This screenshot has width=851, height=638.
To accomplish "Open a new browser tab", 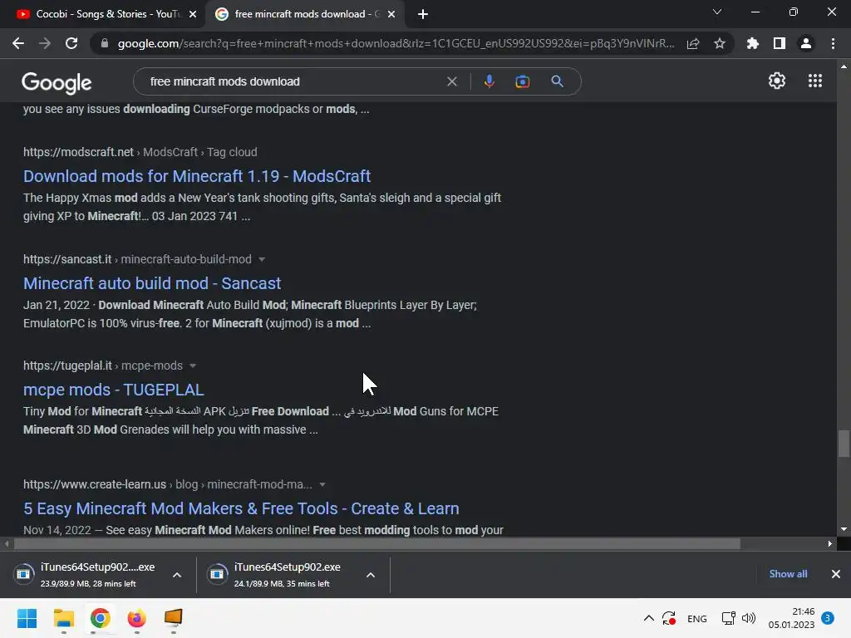I will click(x=423, y=14).
